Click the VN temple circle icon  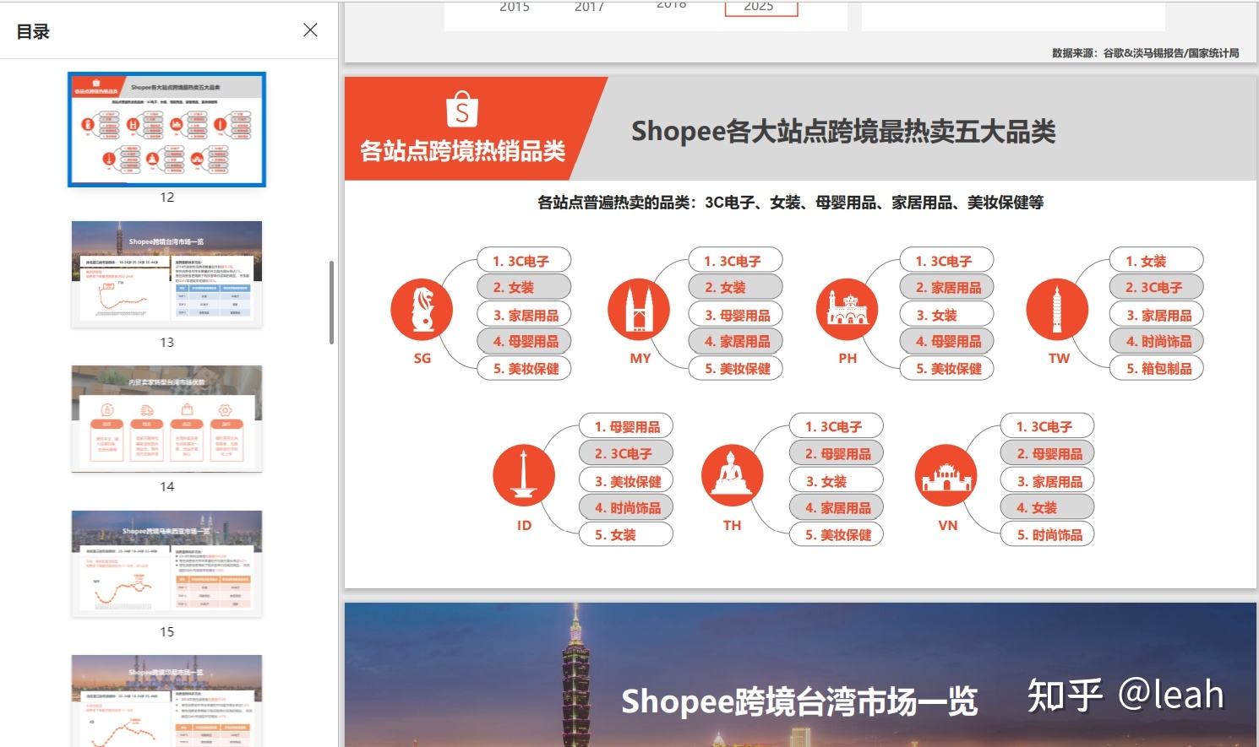[x=946, y=476]
